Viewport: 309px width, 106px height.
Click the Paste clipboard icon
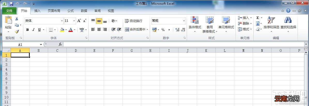pyautogui.click(x=8, y=20)
